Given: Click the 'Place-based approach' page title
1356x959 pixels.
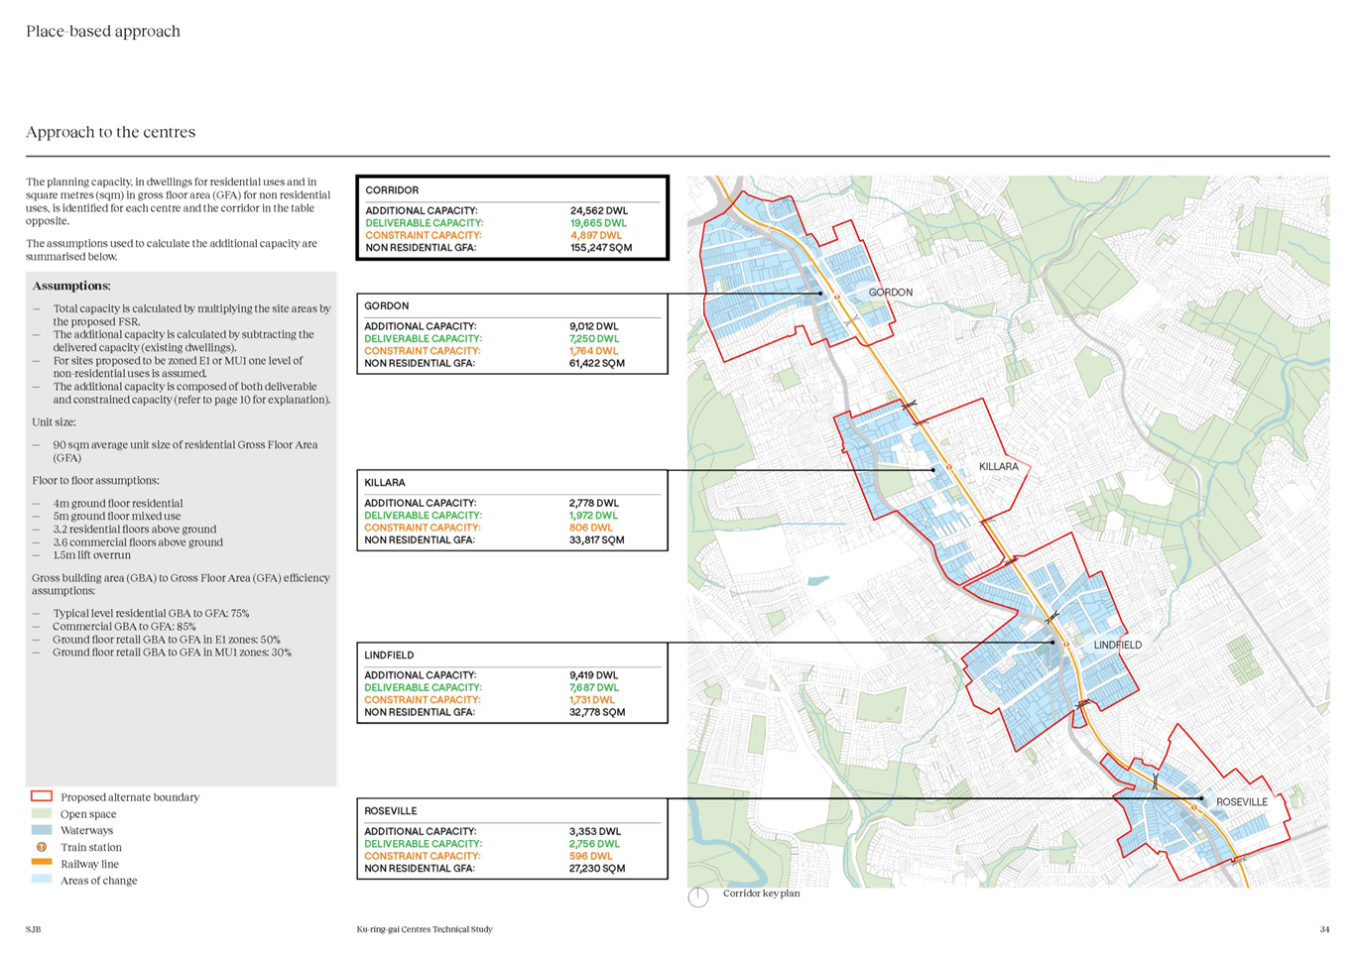Looking at the screenshot, I should click(103, 32).
